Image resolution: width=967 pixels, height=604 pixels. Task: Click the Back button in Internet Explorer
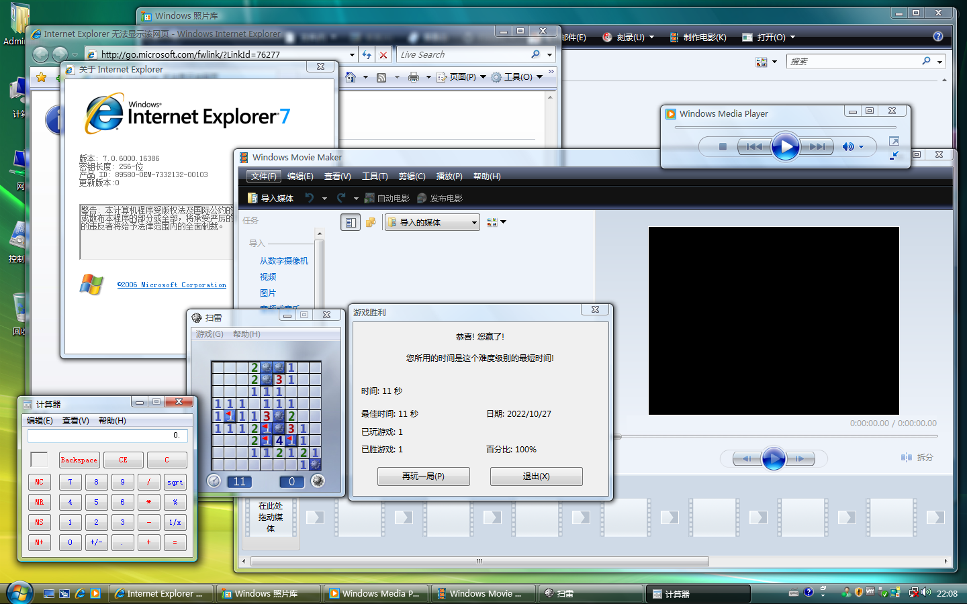tap(40, 54)
